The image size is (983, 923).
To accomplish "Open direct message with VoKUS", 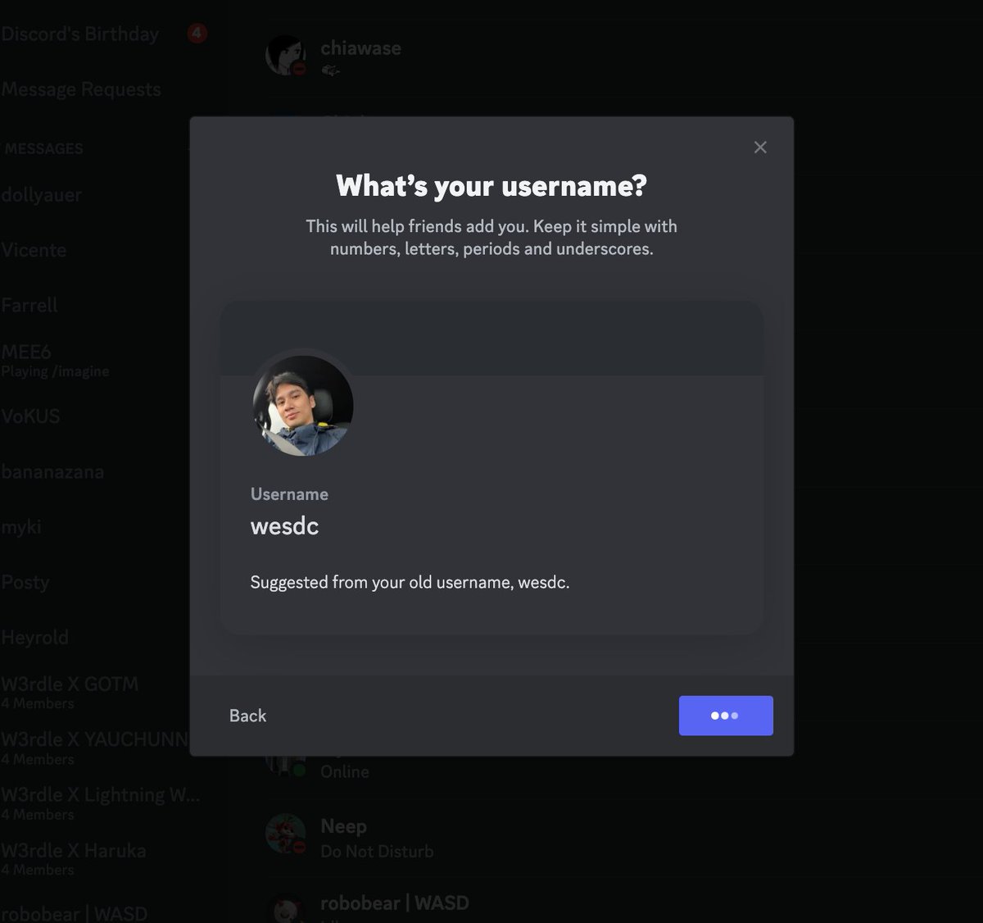I will pyautogui.click(x=31, y=416).
